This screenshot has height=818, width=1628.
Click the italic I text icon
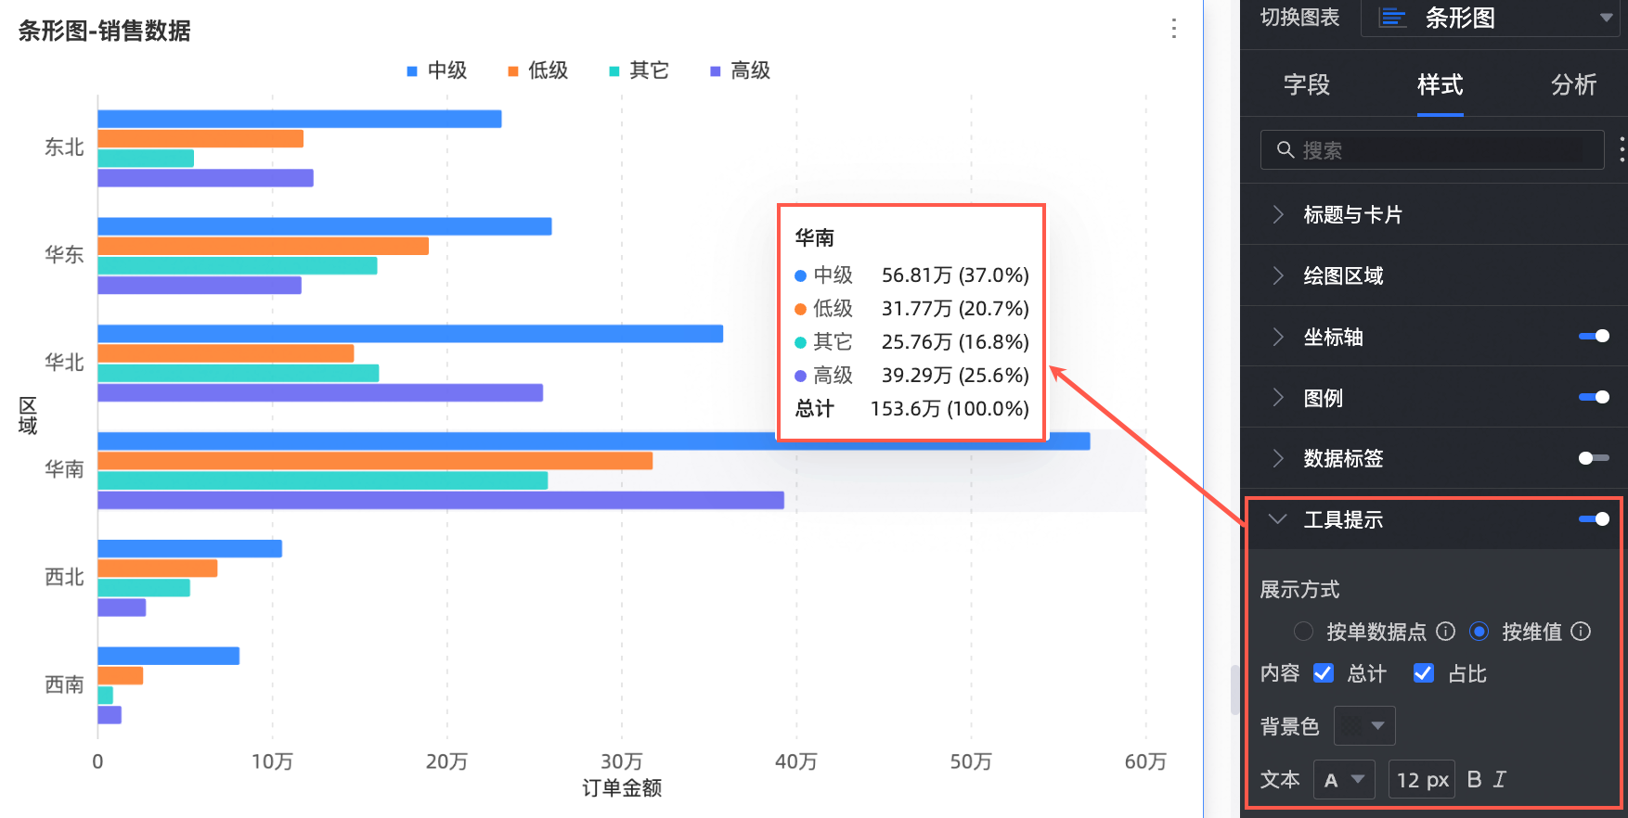(1500, 780)
